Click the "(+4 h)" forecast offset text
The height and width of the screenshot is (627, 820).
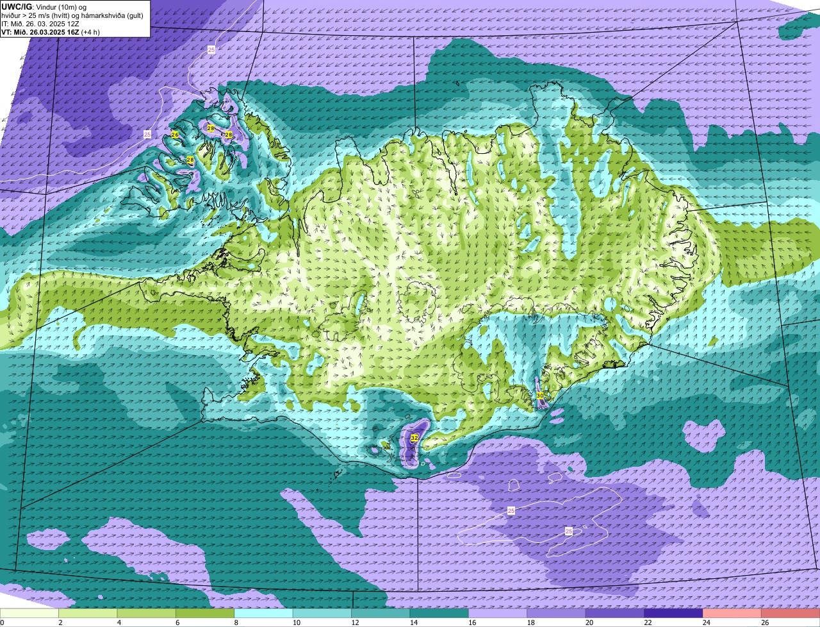point(90,32)
